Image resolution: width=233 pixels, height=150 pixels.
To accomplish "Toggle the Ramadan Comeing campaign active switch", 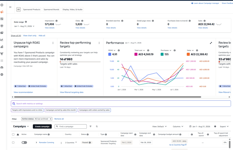I will (24, 142).
